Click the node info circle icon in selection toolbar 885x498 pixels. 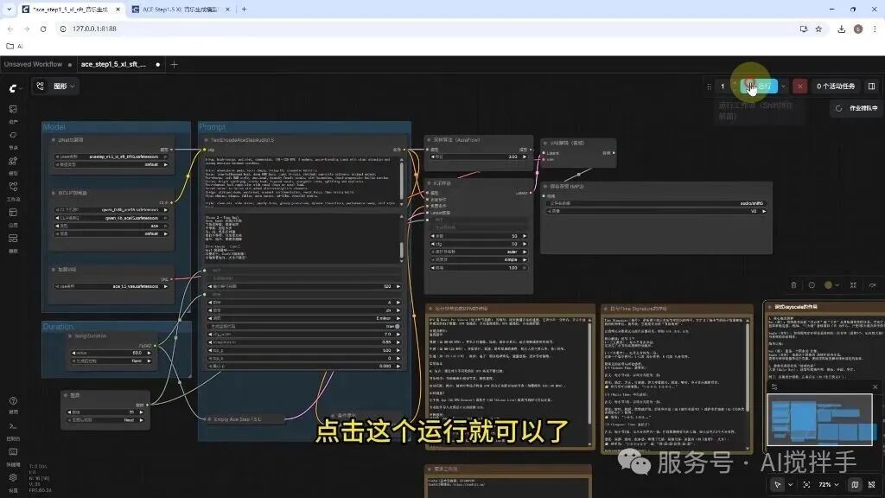(812, 285)
